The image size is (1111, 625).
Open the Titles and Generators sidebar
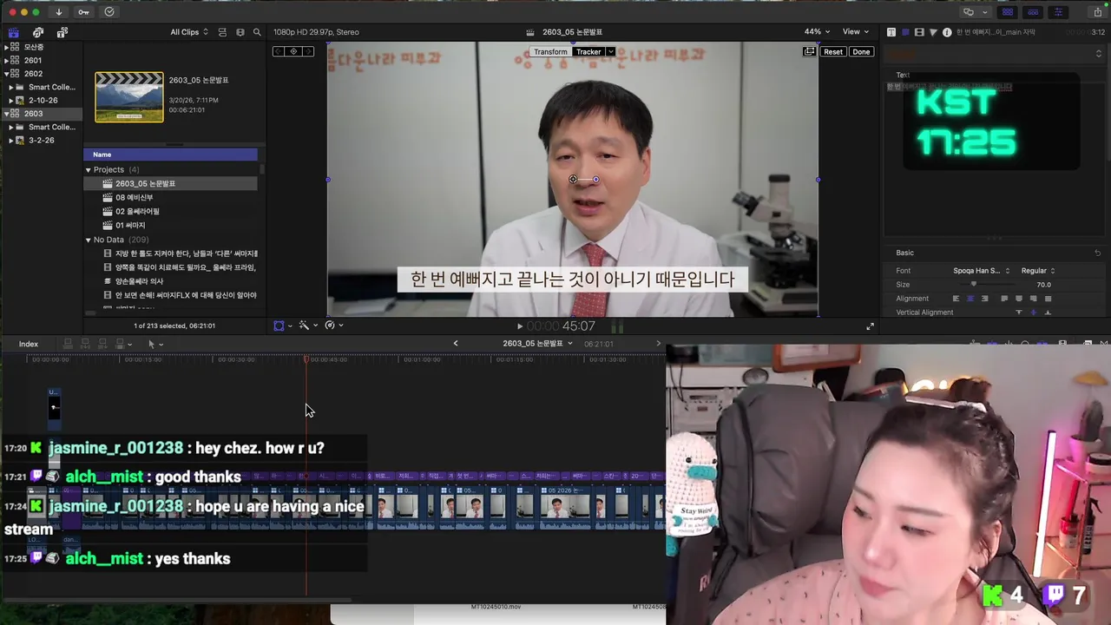(x=62, y=32)
